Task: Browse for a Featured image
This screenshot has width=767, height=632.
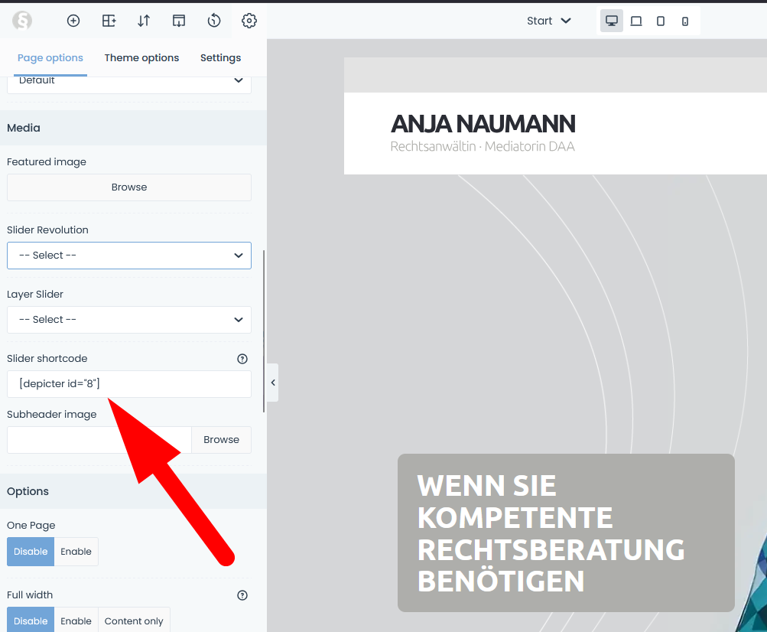Action: pos(129,187)
